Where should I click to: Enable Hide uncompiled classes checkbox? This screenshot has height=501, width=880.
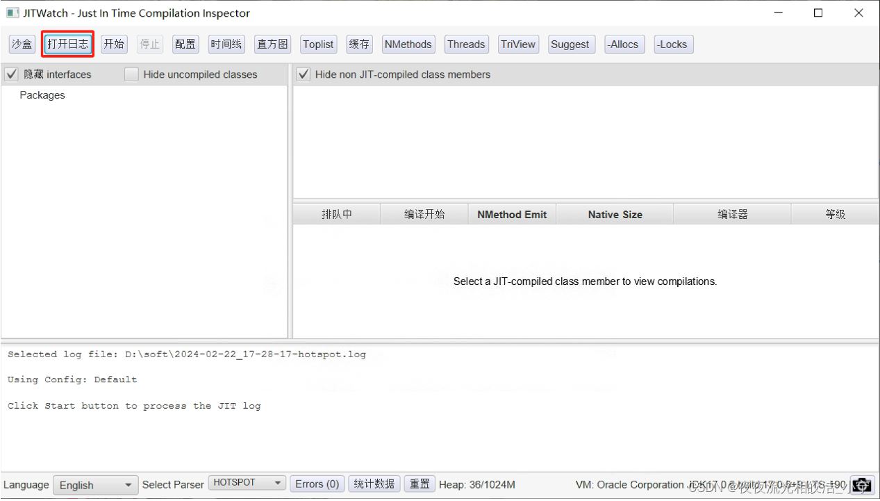point(131,74)
